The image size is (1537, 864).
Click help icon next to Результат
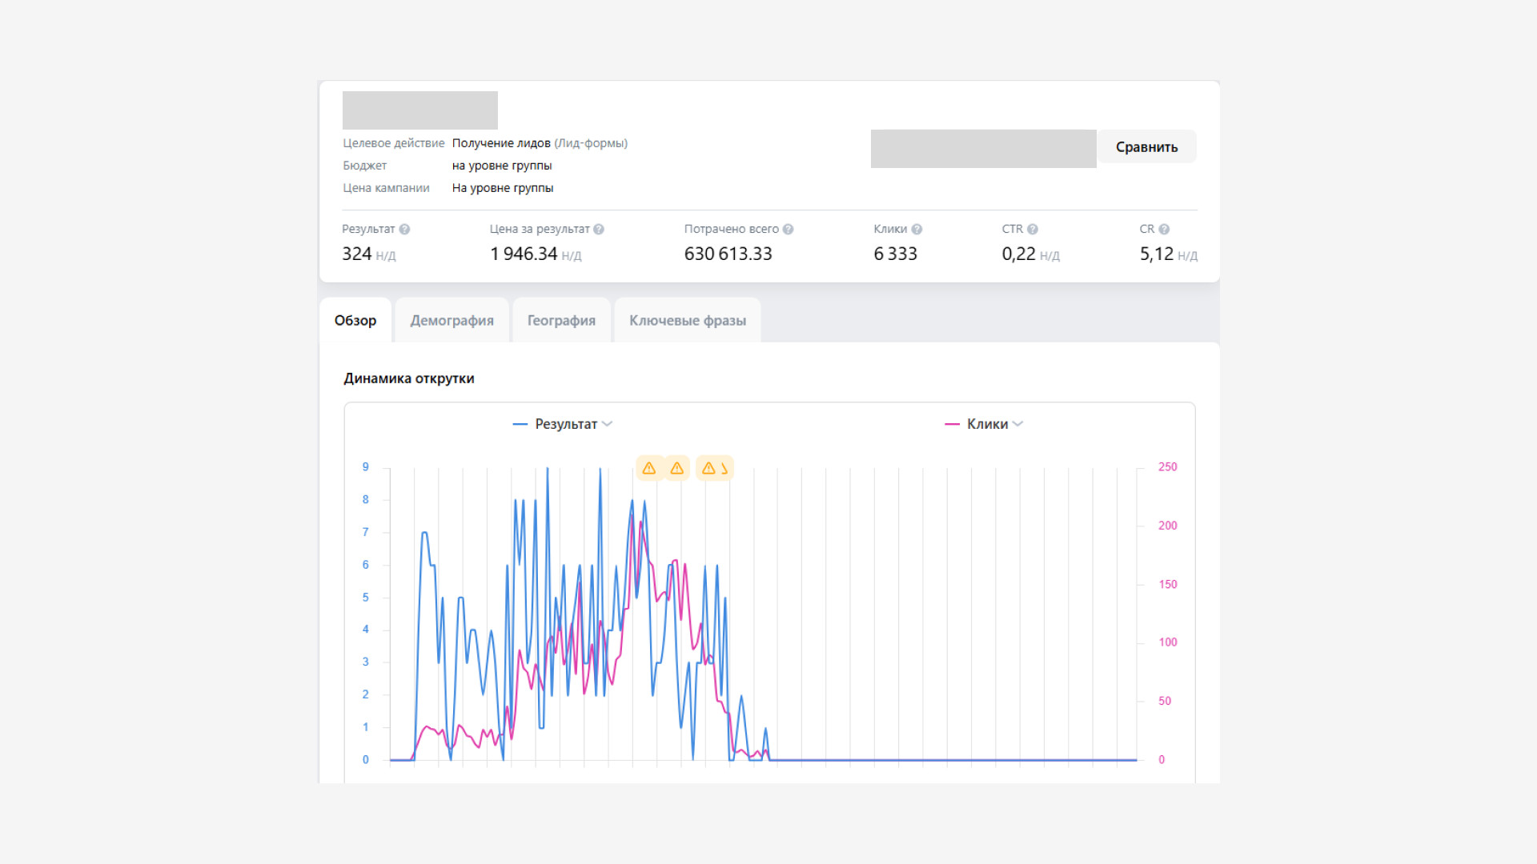point(404,230)
